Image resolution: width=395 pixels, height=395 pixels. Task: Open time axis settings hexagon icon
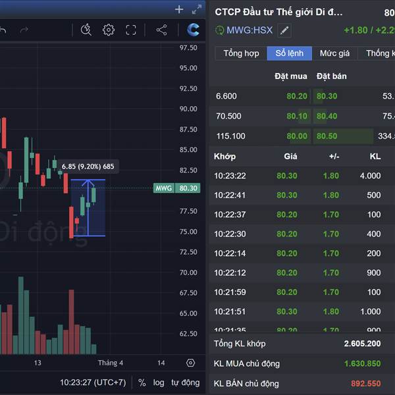[x=190, y=363]
